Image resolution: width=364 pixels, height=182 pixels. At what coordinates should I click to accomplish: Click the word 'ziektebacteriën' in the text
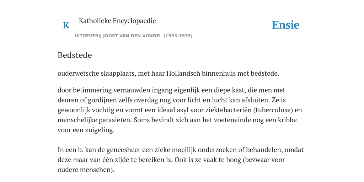229,110
